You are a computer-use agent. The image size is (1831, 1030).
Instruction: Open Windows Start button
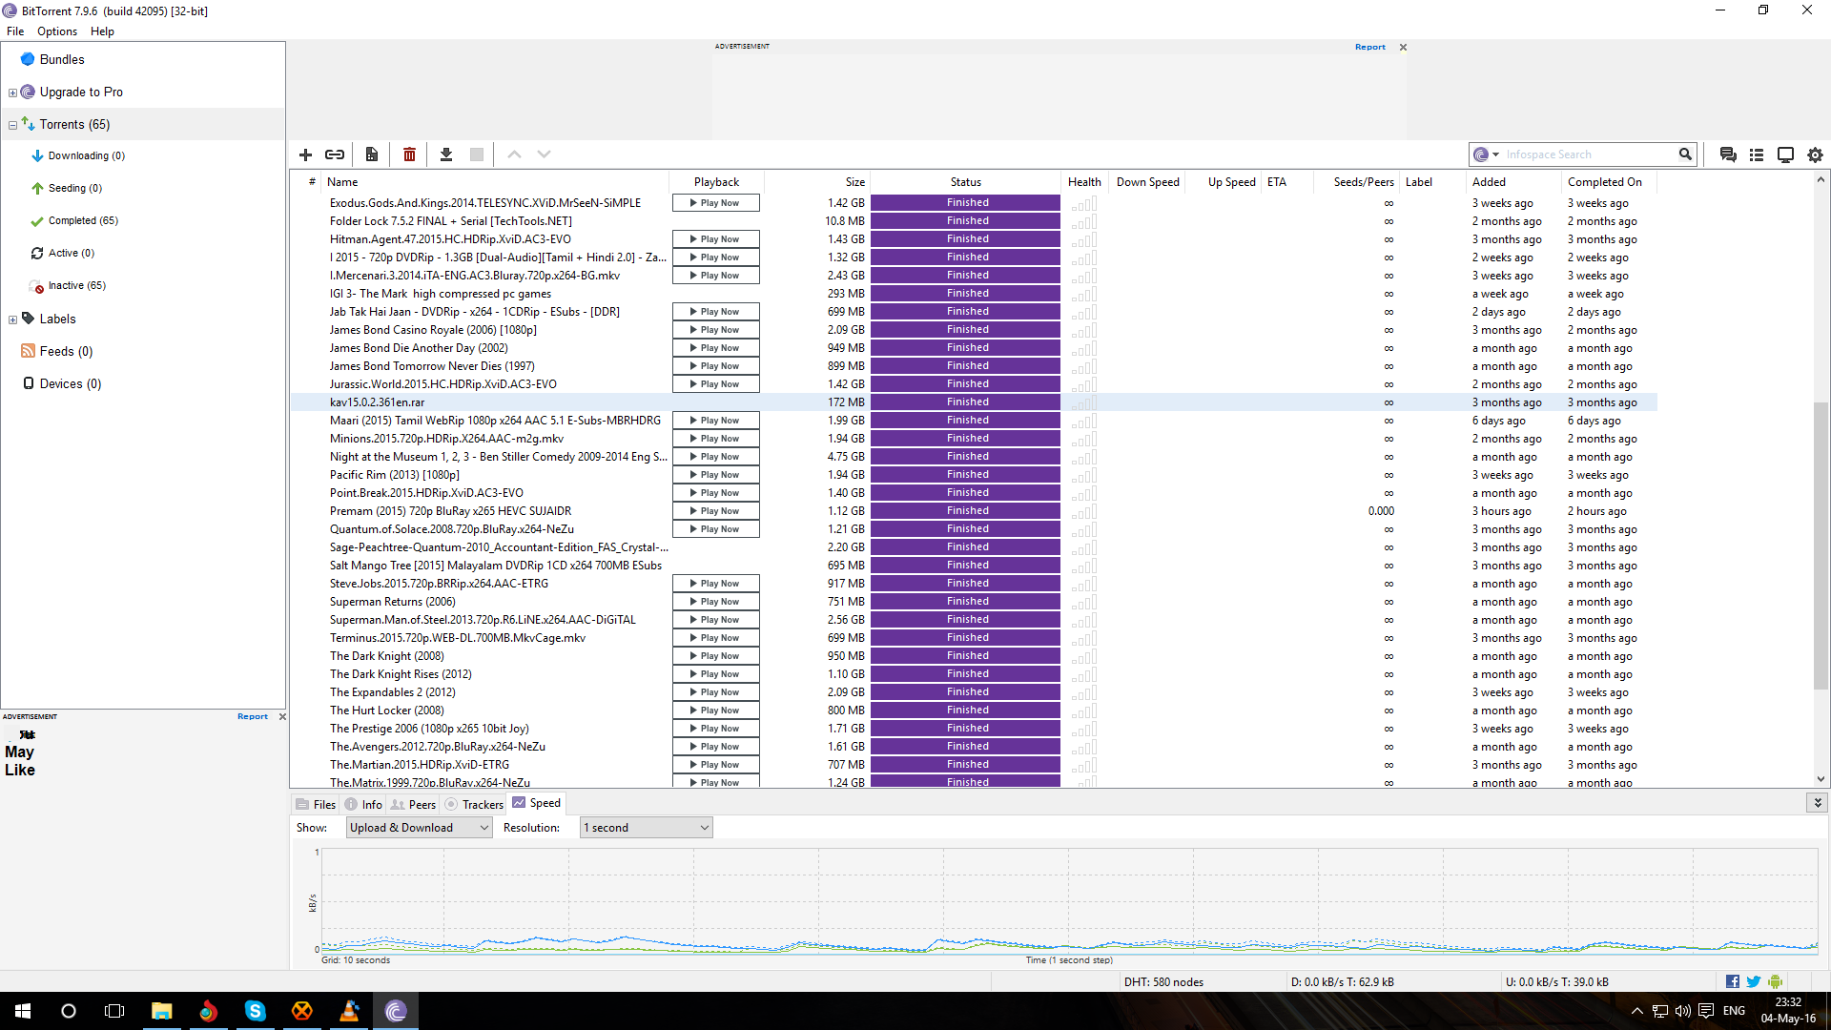23,1011
